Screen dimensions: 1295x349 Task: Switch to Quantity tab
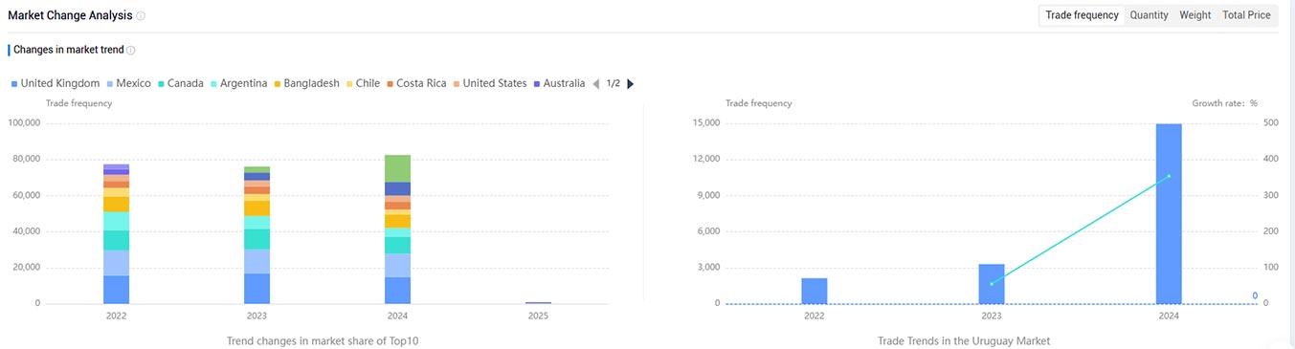(x=1149, y=15)
